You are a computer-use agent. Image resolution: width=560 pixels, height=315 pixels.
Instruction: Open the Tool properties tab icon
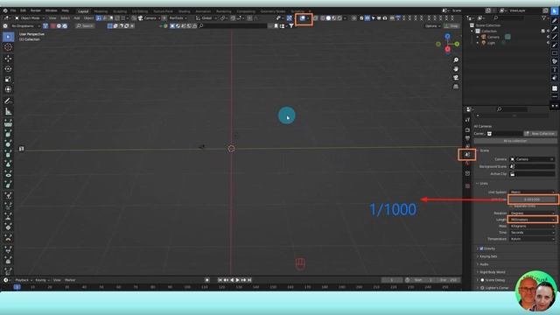(467, 120)
